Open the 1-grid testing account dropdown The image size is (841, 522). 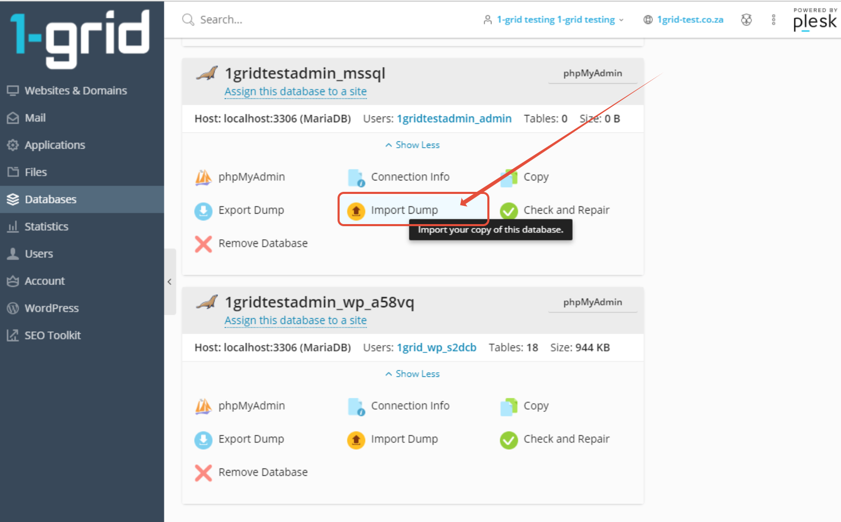click(x=553, y=20)
